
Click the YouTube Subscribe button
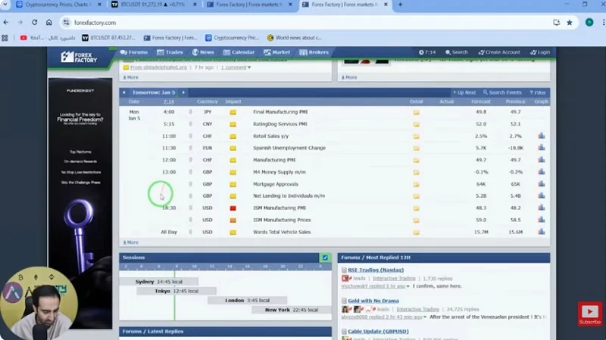pos(589,314)
